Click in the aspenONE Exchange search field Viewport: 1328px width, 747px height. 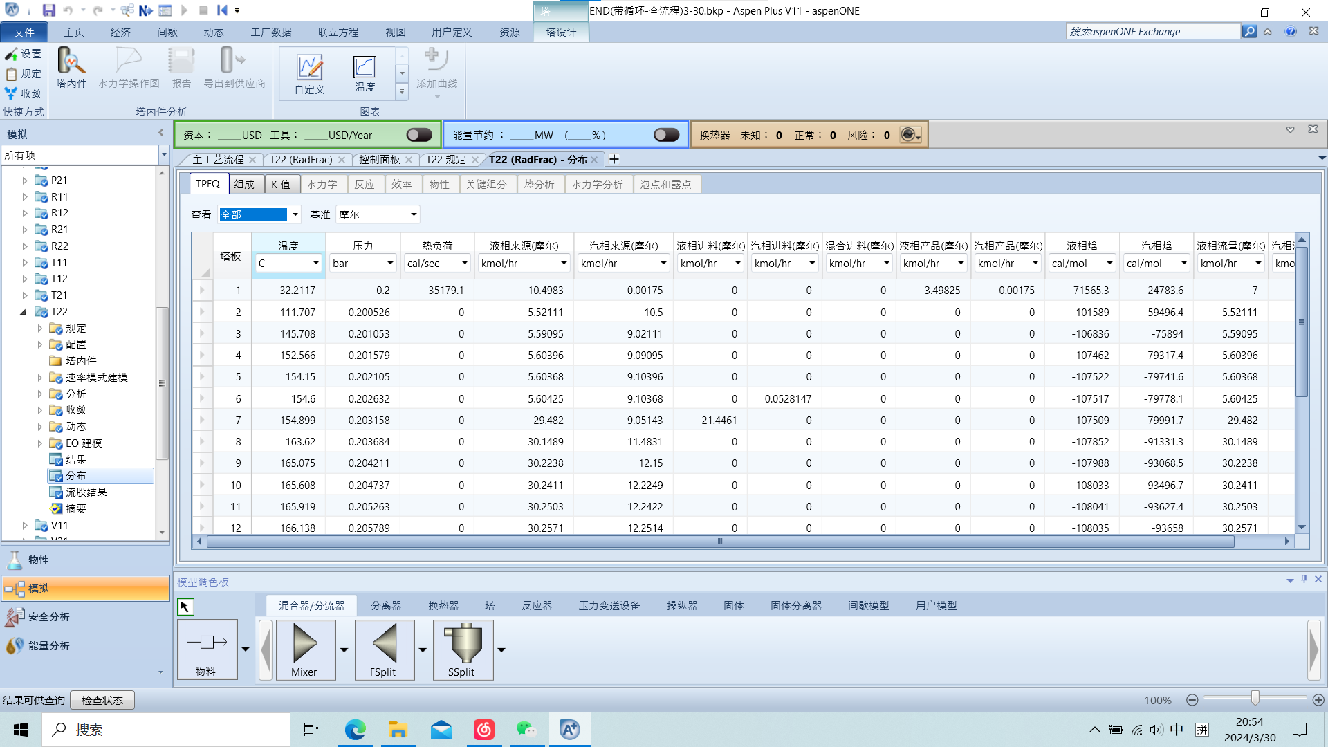coord(1153,31)
